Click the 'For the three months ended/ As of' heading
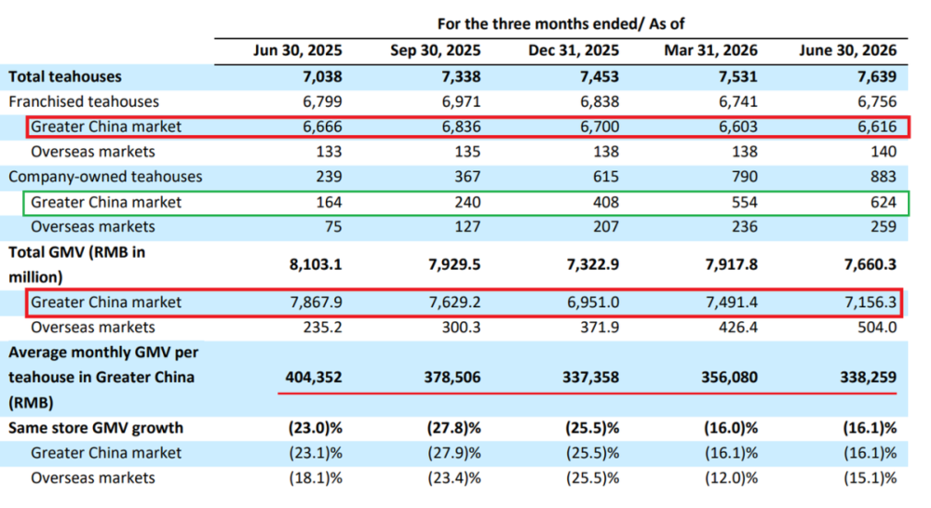 (561, 24)
